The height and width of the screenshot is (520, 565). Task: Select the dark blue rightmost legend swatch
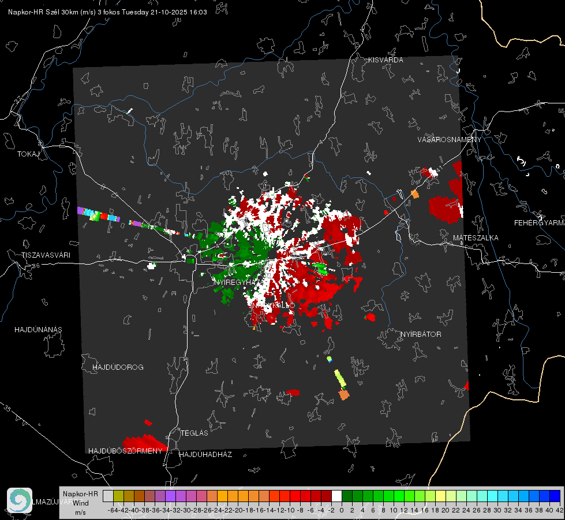(x=555, y=496)
